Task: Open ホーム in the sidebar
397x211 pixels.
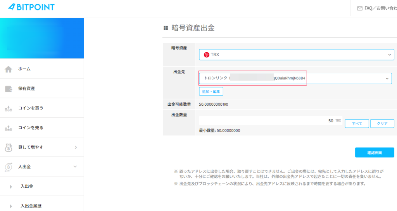Action: click(24, 69)
